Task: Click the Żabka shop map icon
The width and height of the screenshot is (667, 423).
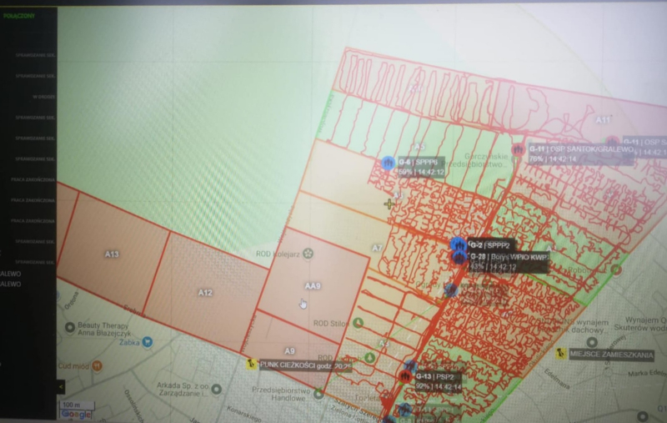Action: tap(148, 341)
